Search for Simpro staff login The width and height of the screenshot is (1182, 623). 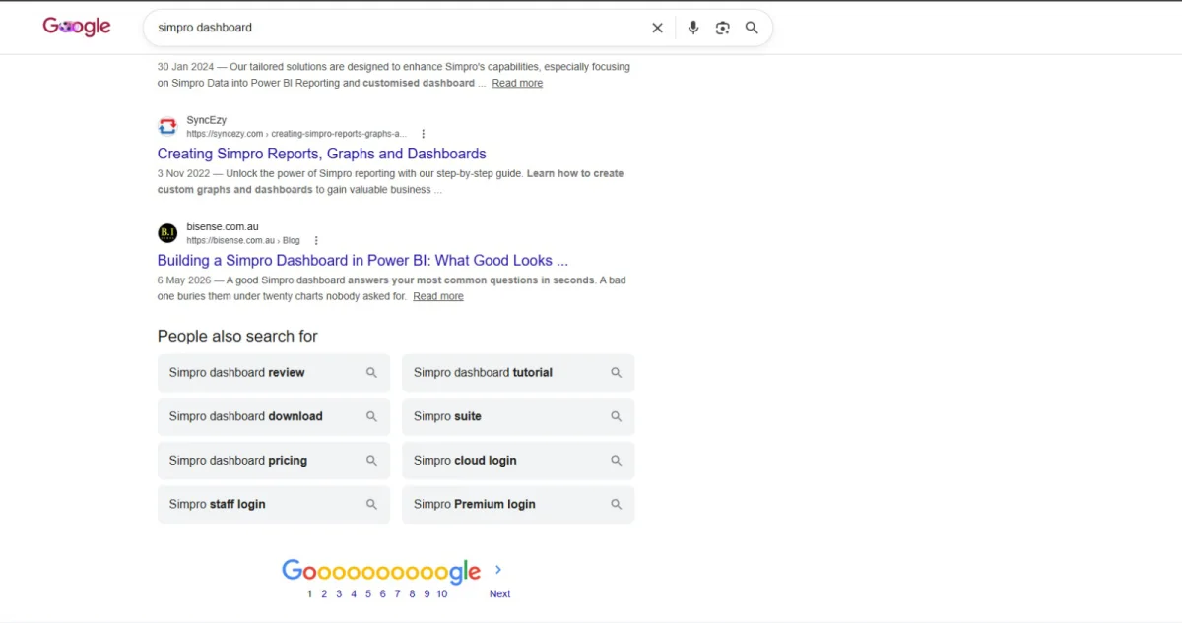274,504
